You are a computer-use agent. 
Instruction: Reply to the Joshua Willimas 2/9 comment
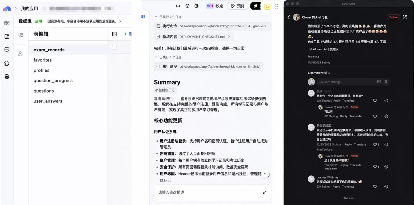pos(336,187)
